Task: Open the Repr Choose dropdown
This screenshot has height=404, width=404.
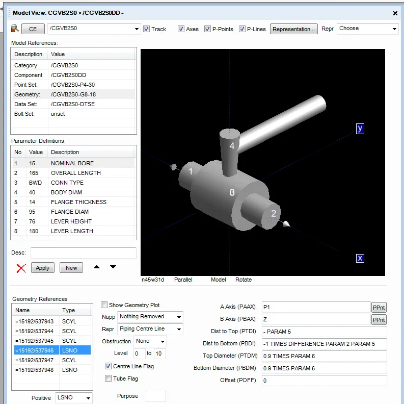Action: 366,29
